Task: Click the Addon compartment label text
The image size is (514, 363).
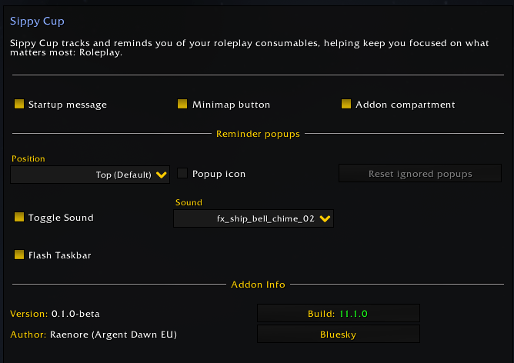Action: click(406, 105)
